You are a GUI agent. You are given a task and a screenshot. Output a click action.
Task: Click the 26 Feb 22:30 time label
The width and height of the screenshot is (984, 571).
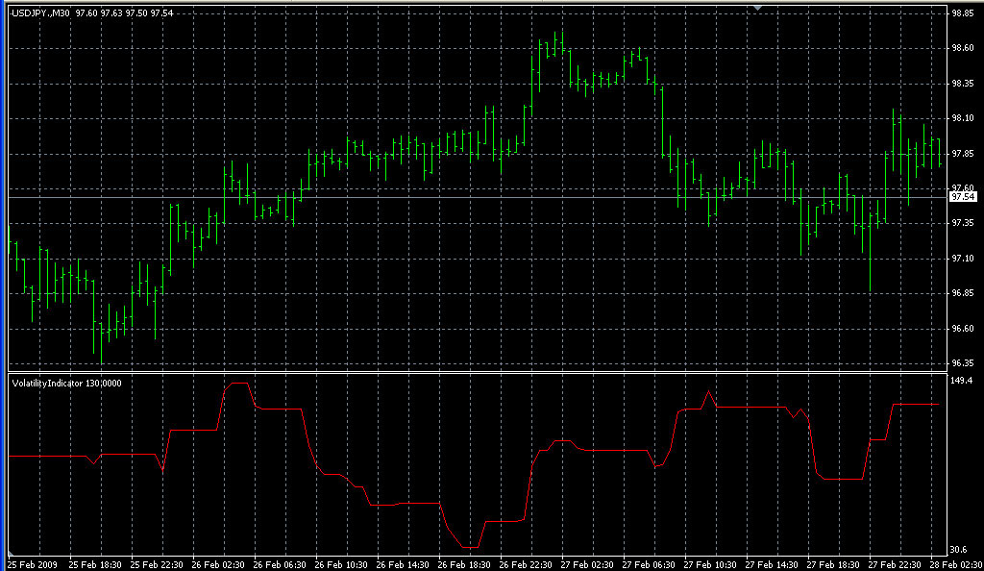coord(526,564)
